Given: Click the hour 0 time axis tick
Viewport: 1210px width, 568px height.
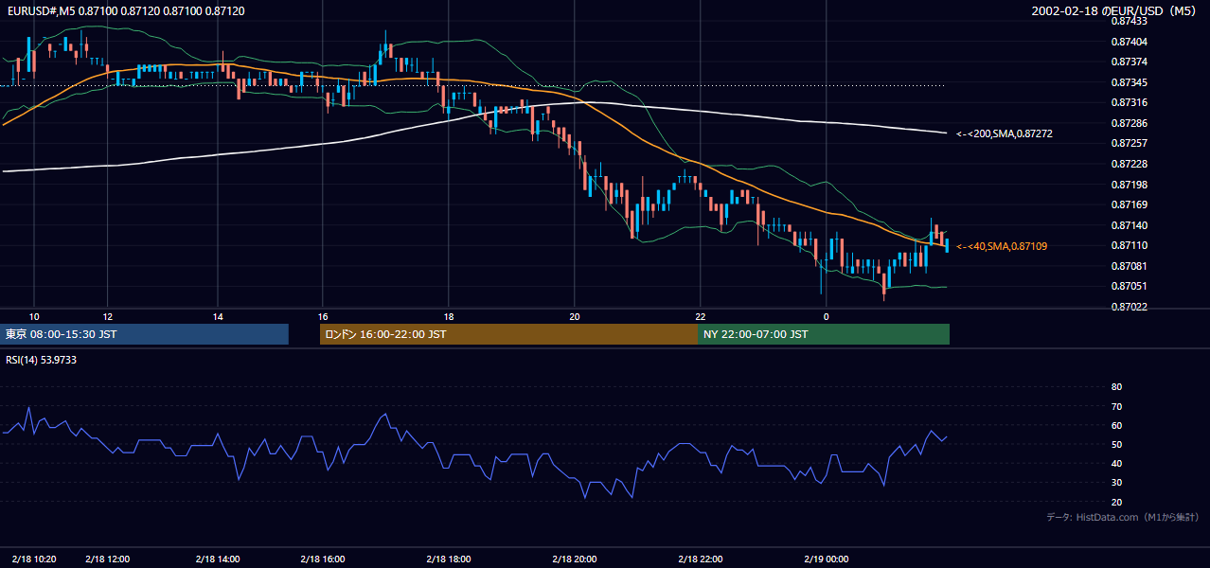Looking at the screenshot, I should point(827,316).
